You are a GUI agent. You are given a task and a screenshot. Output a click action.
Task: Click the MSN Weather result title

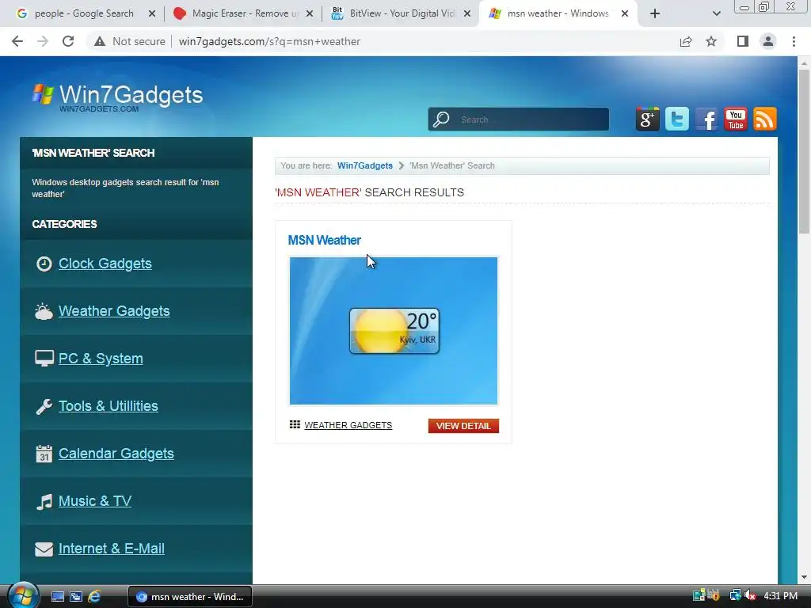[x=324, y=241]
